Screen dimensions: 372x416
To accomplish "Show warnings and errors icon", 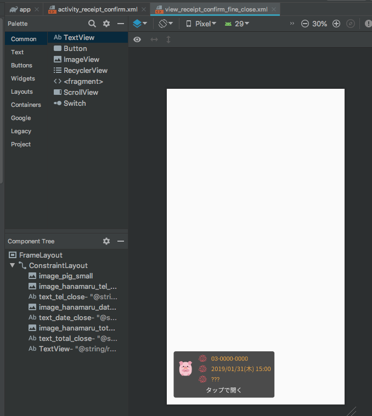I will pyautogui.click(x=368, y=24).
